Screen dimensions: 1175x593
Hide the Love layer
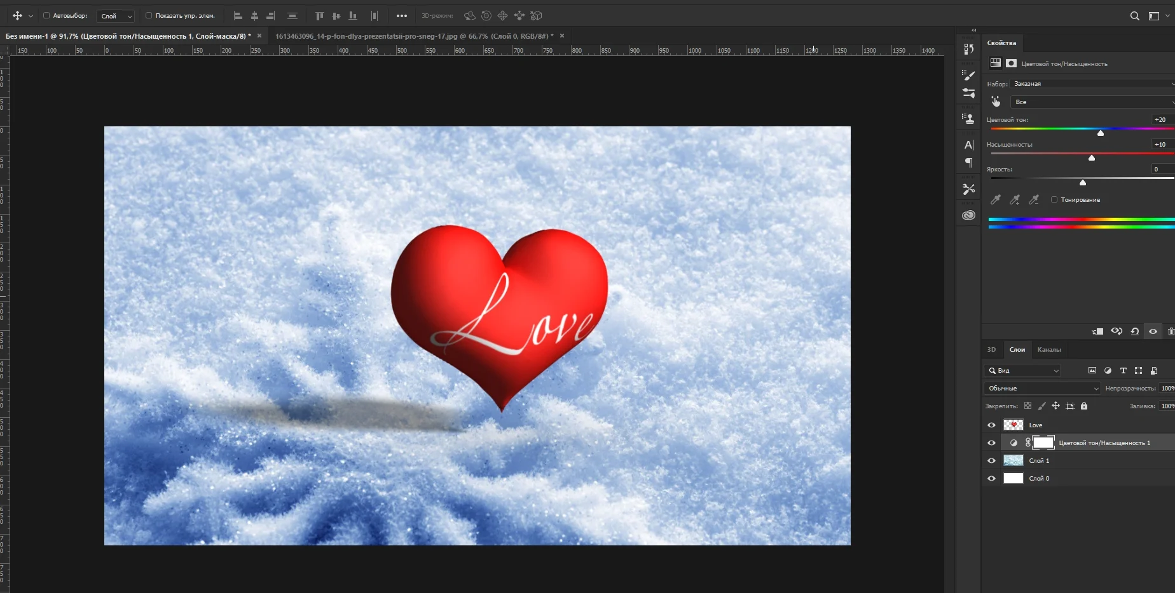(991, 425)
